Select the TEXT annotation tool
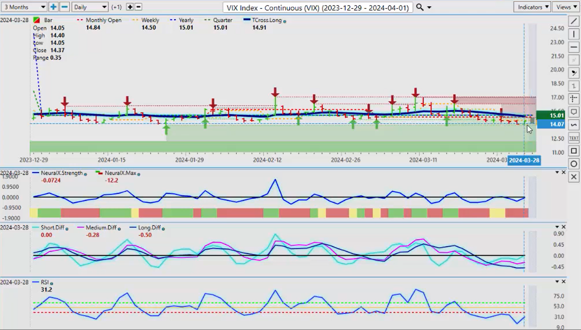Screen dimensions: 581x330 point(574,138)
